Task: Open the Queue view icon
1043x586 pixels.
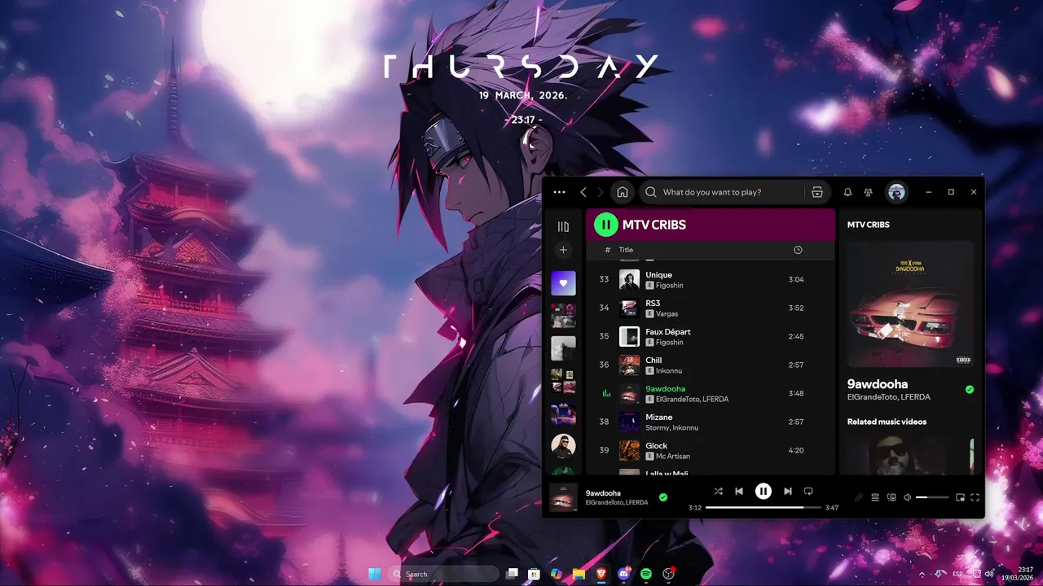Action: 875,497
